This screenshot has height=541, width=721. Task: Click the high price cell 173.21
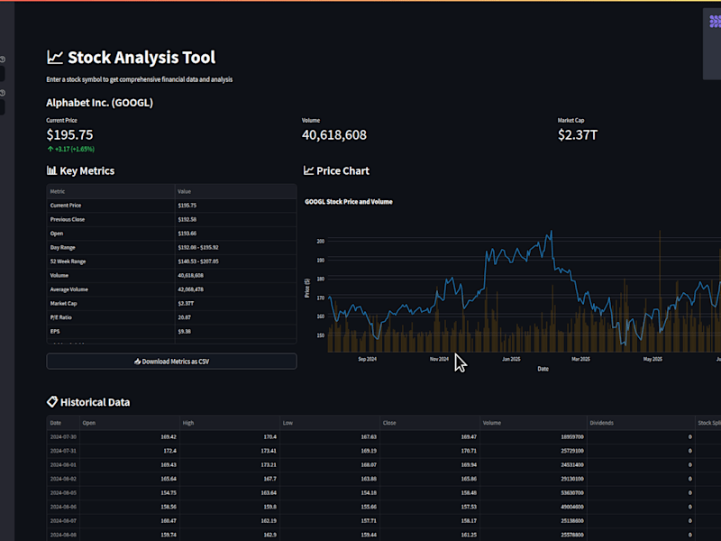[x=230, y=465]
